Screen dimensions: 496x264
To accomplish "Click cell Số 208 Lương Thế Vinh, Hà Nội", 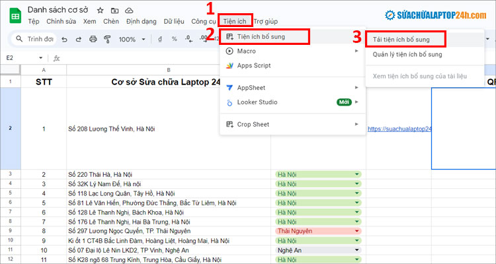I will [x=169, y=129].
